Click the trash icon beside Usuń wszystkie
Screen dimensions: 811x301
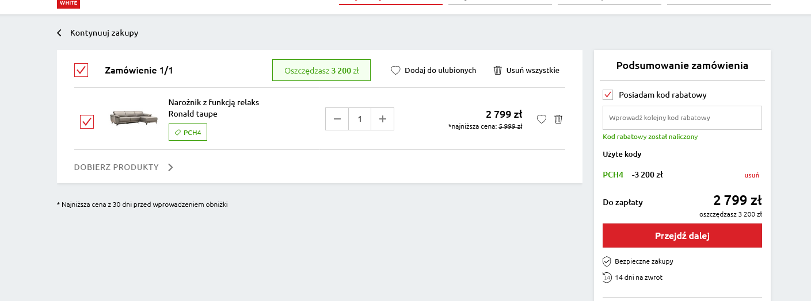point(498,70)
